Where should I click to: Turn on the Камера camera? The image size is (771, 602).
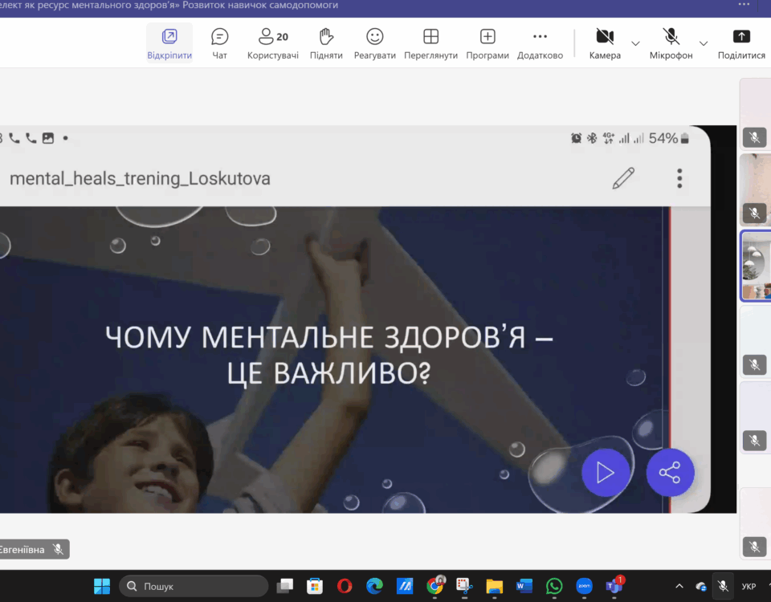605,37
